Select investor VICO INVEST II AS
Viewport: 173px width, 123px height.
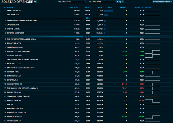tap(14, 121)
